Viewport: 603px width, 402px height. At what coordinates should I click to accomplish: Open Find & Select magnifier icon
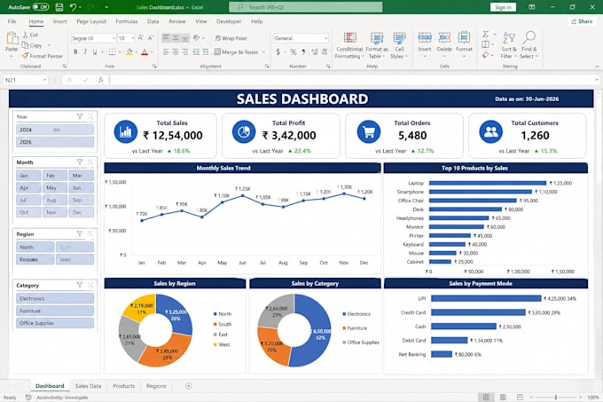(x=529, y=37)
